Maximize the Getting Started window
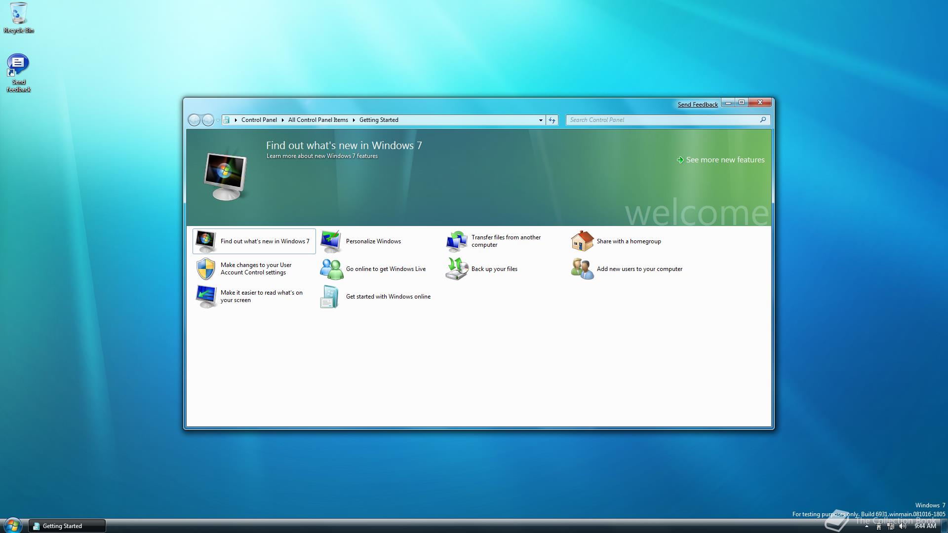The image size is (948, 533). point(742,103)
